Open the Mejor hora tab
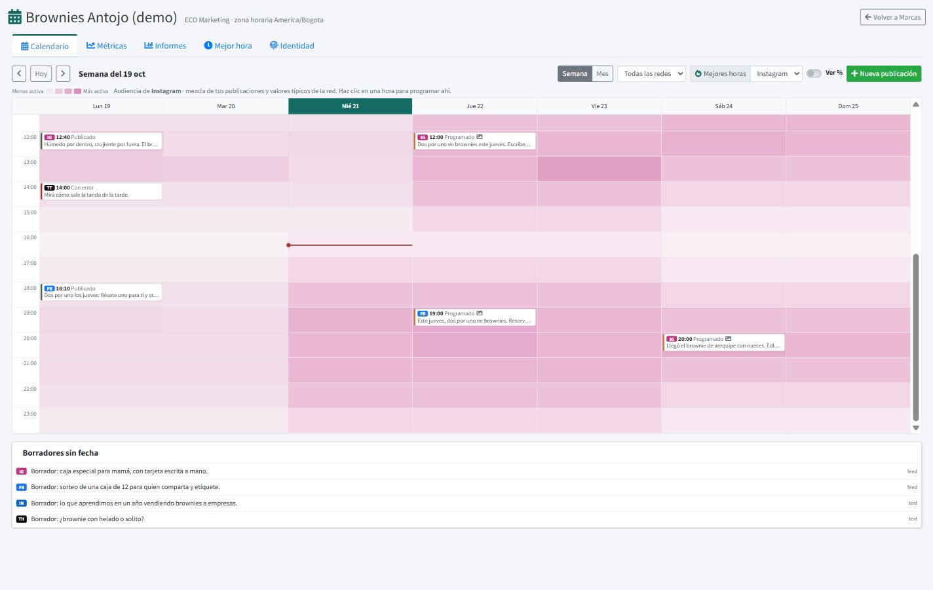This screenshot has height=590, width=933. [228, 46]
